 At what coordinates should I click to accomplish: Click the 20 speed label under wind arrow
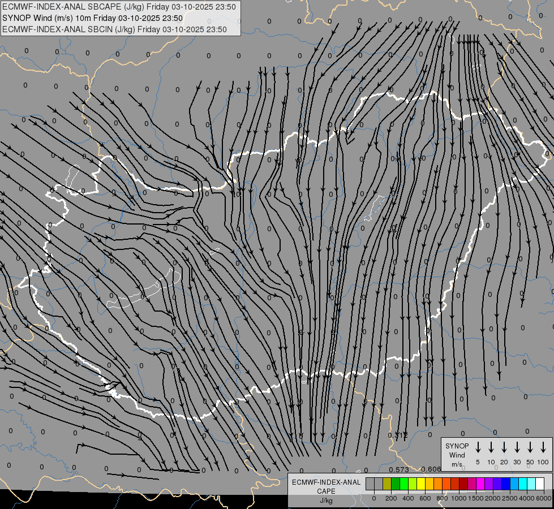pos(504,462)
